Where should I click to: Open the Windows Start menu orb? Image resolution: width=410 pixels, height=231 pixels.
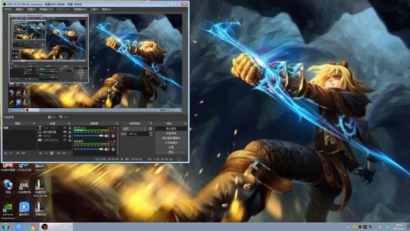(6, 227)
